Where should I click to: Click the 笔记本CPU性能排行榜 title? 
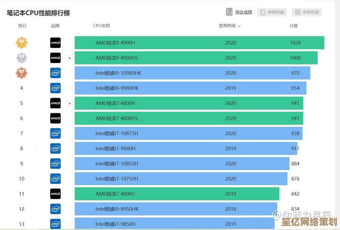click(x=38, y=13)
